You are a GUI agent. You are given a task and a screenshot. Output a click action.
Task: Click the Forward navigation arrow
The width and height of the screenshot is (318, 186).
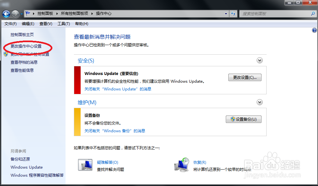tap(15, 14)
